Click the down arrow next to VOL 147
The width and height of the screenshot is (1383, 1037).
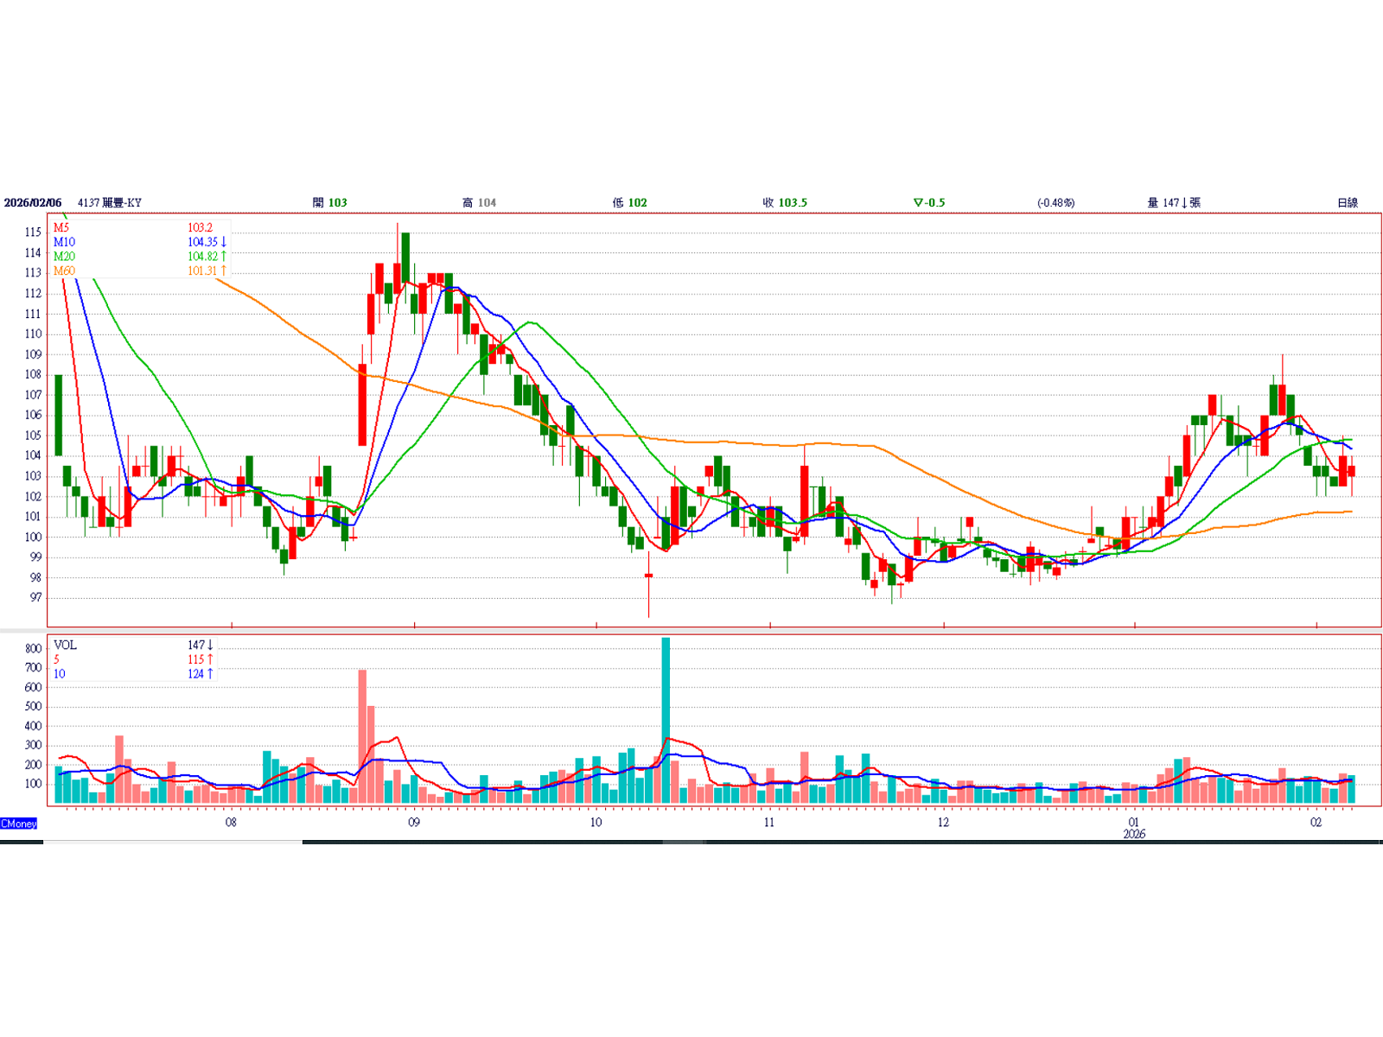click(x=210, y=646)
